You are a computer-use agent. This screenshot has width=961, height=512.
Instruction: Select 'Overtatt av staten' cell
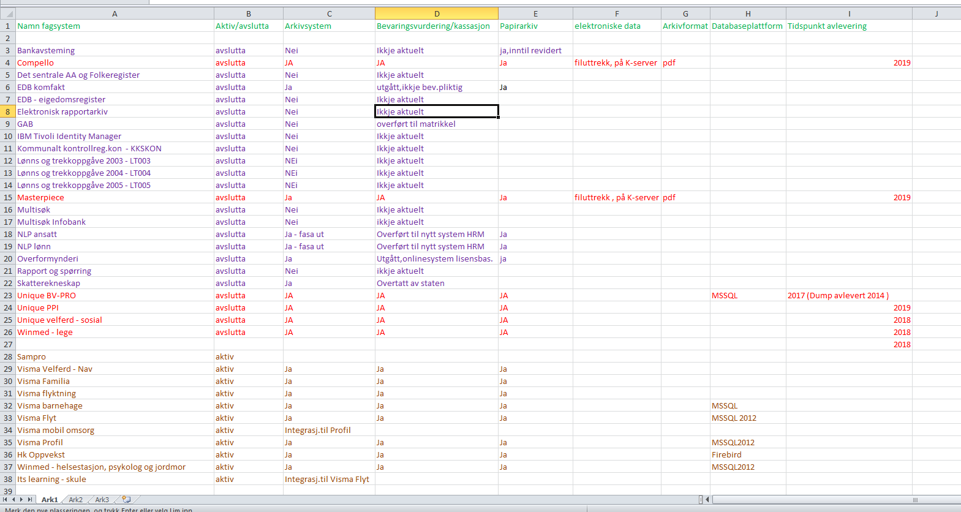(x=437, y=283)
